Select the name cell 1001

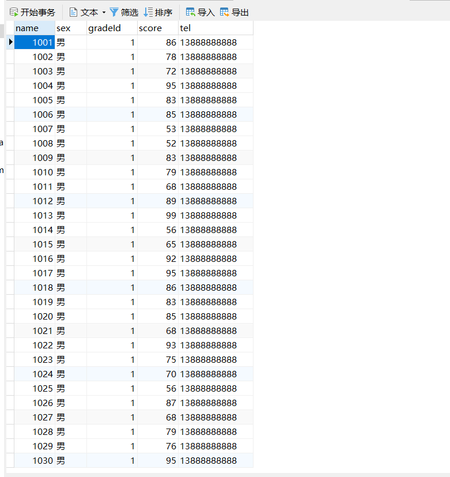coord(35,42)
